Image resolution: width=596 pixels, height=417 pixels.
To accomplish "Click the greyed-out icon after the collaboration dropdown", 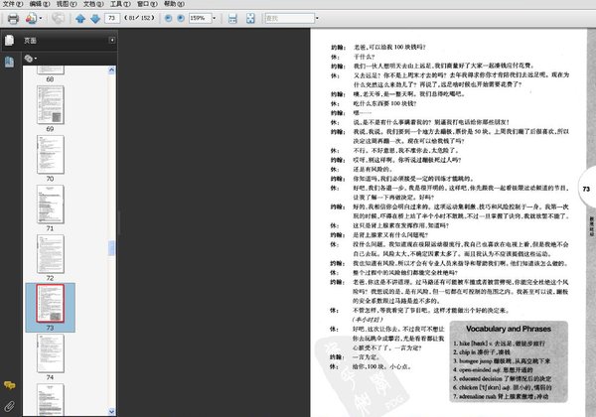I will [x=58, y=18].
